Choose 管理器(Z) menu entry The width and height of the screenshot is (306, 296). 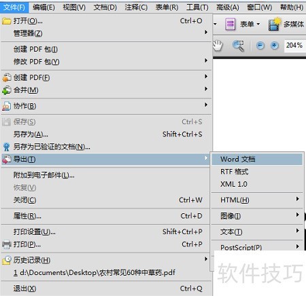pyautogui.click(x=105, y=33)
